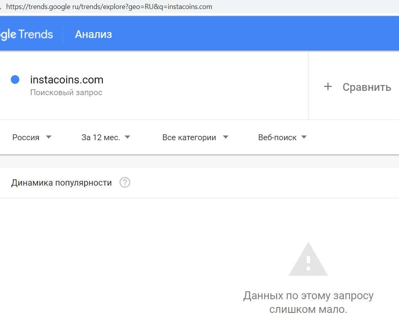Focus the browser URL address bar
This screenshot has width=399, height=318.
pos(110,7)
